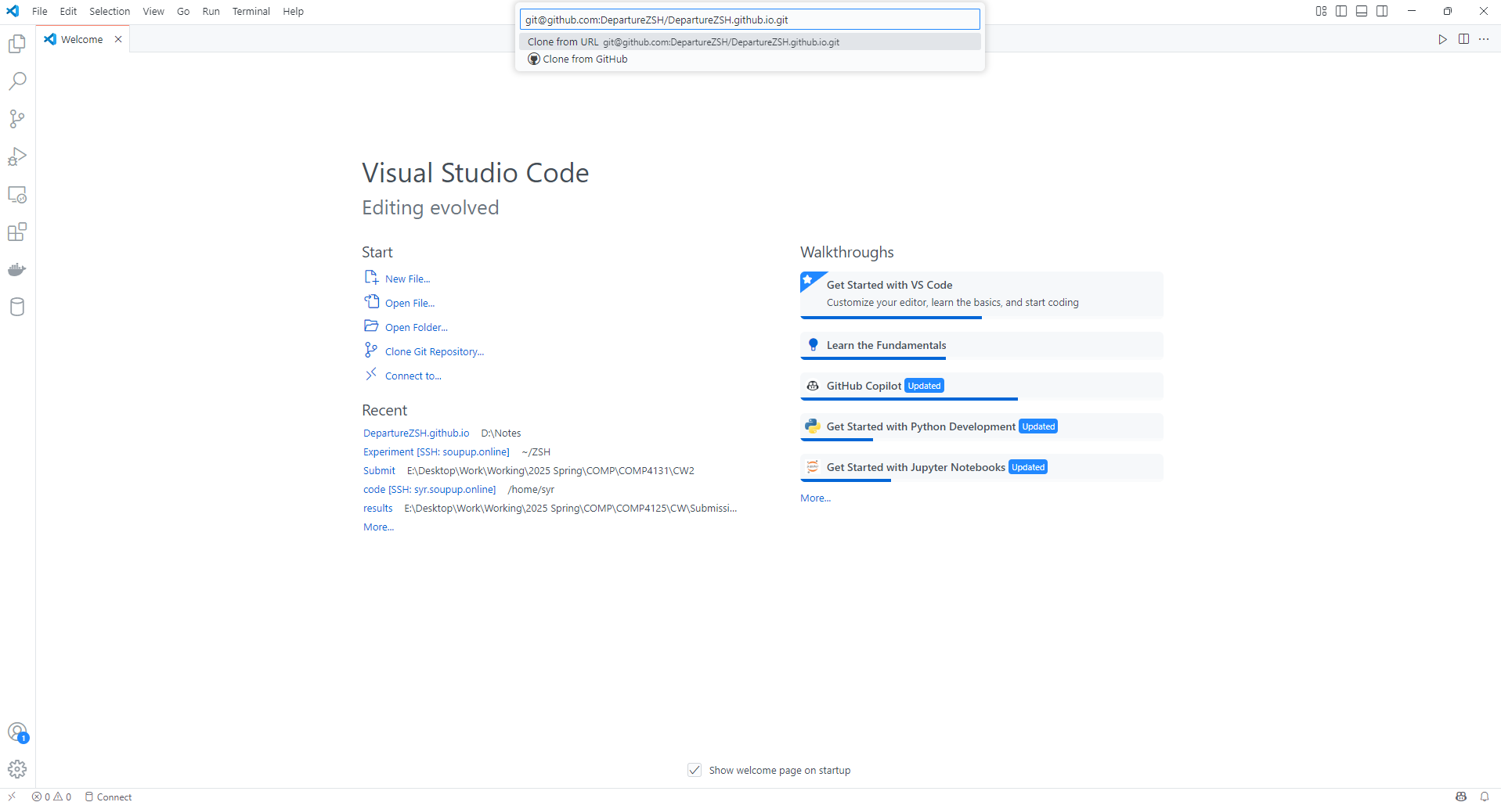Screen dimensions: 1501x802
Task: Click New File... link
Action: [407, 279]
